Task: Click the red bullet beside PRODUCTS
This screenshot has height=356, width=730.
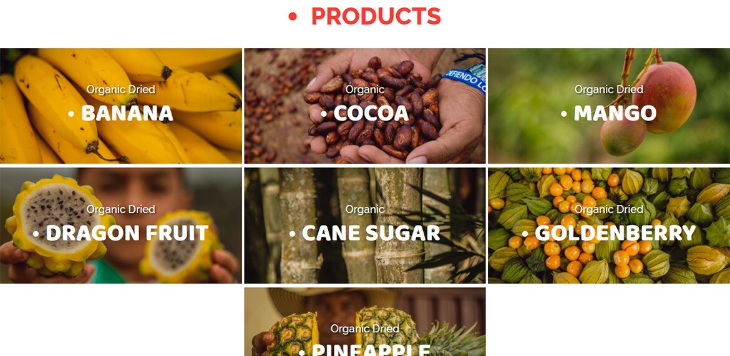Action: (293, 17)
